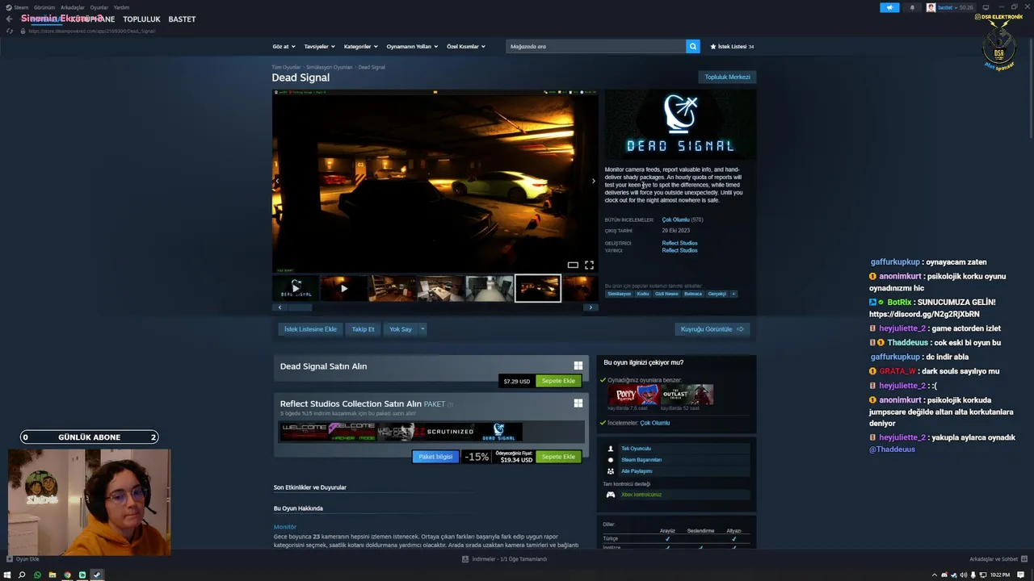Screen dimensions: 1034x581
Task: Click right arrow on the screenshot strip
Action: coord(591,307)
